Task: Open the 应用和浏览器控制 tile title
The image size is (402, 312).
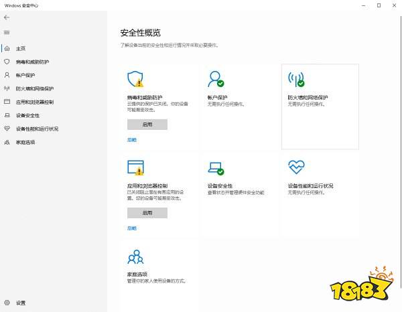Action: coord(147,185)
